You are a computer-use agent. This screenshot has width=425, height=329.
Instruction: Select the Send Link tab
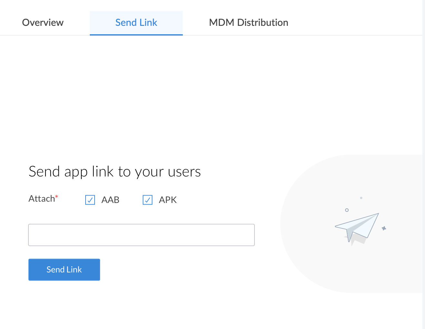tap(136, 22)
